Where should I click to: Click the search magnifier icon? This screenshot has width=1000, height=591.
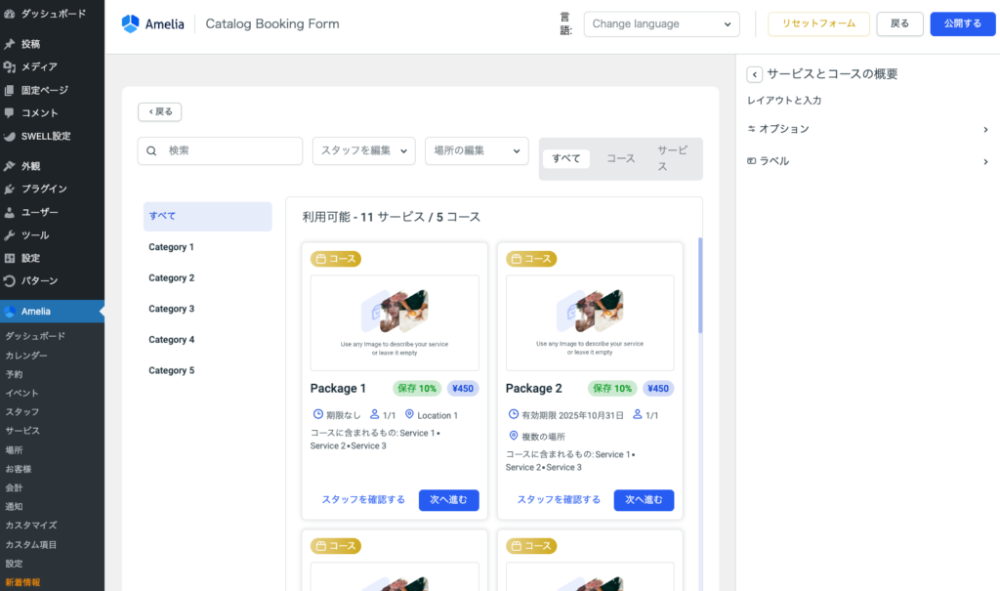[151, 151]
